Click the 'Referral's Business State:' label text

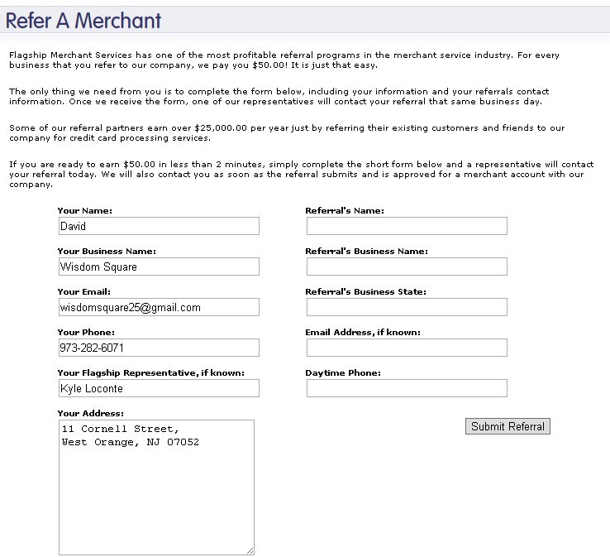click(365, 291)
